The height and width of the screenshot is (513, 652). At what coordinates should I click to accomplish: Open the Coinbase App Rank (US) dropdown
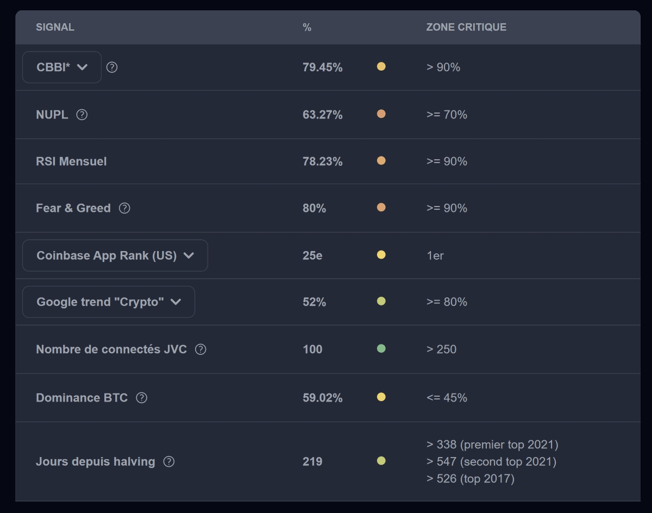pyautogui.click(x=115, y=255)
